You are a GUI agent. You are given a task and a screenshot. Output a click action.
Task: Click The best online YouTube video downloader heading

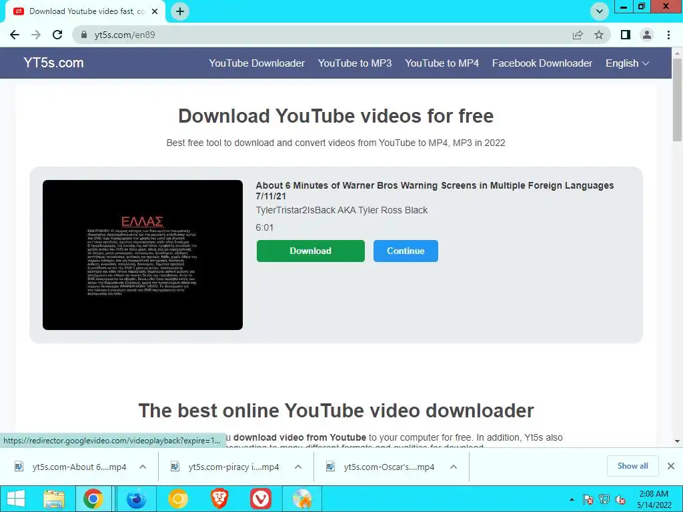point(336,411)
